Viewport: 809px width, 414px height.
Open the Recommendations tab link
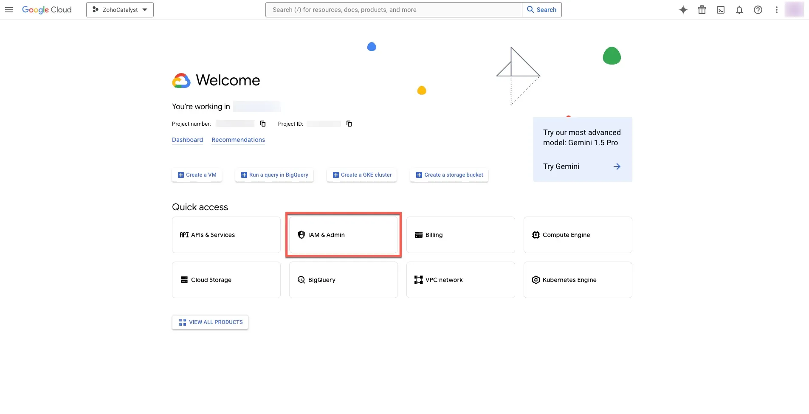(x=238, y=140)
